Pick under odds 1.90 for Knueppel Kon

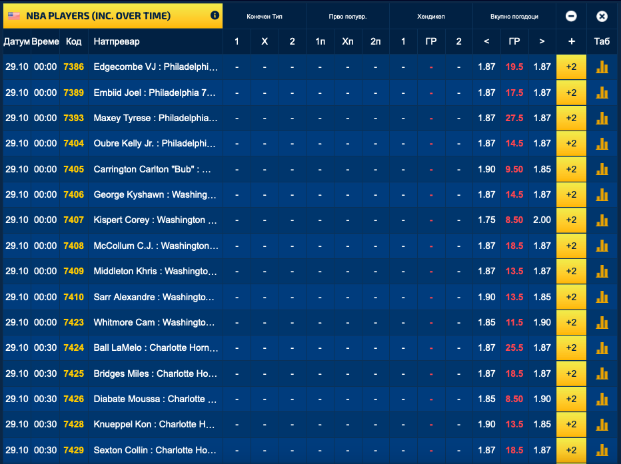pyautogui.click(x=486, y=424)
